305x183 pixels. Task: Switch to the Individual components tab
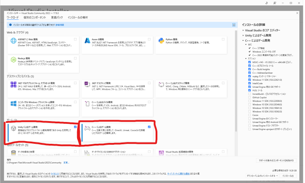click(x=35, y=17)
